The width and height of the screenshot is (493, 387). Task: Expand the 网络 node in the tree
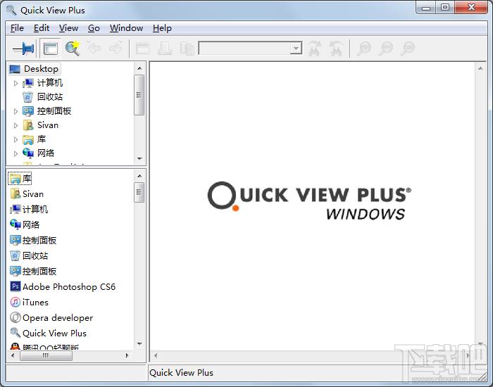(x=15, y=153)
